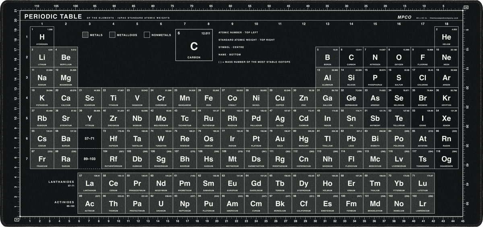Select the Nitrogen cell
The image size is (483, 227).
(375, 57)
